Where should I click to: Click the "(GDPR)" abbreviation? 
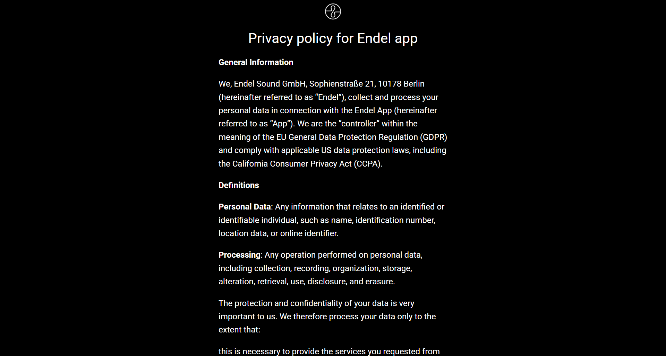pos(434,137)
